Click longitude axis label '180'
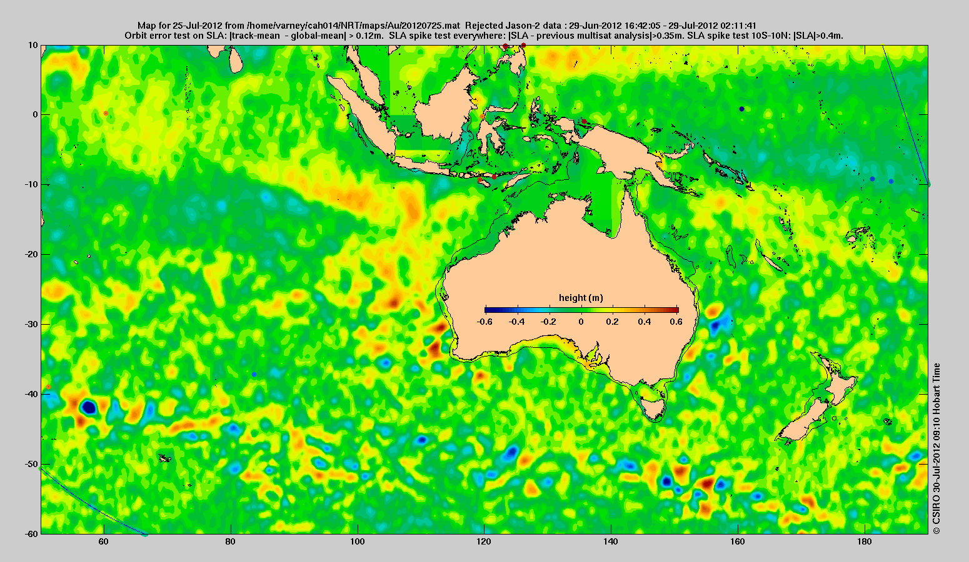The height and width of the screenshot is (562, 969). (x=865, y=541)
